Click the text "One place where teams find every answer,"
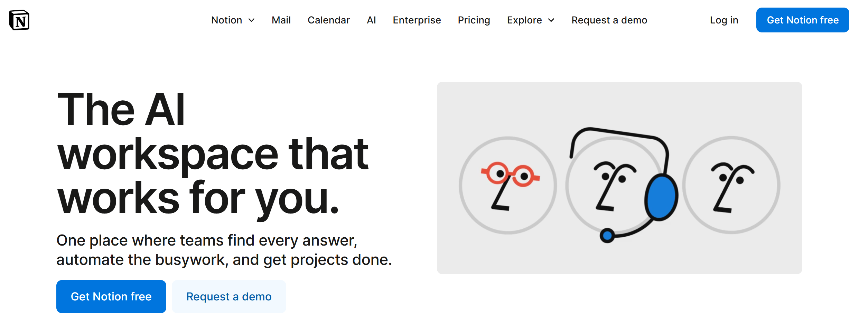The height and width of the screenshot is (328, 859). click(207, 240)
